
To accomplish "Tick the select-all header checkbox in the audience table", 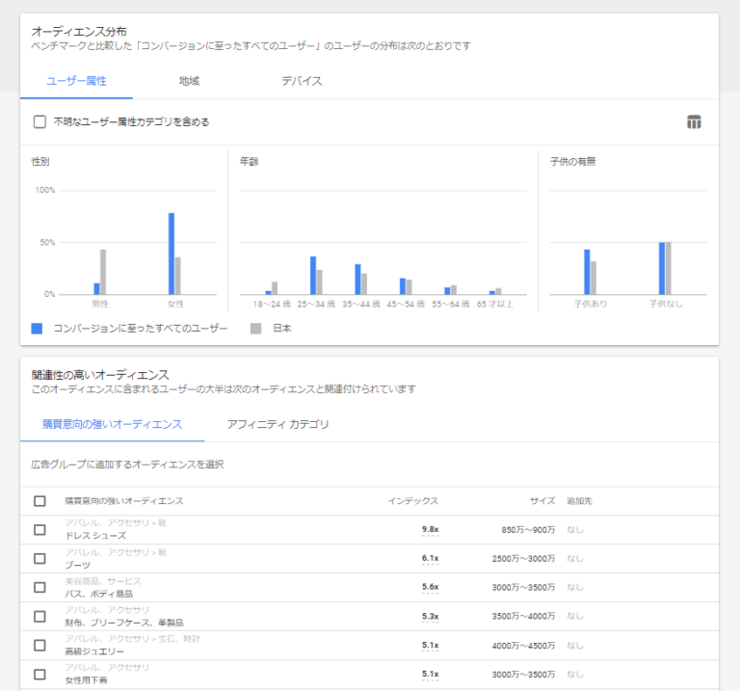I will point(40,501).
